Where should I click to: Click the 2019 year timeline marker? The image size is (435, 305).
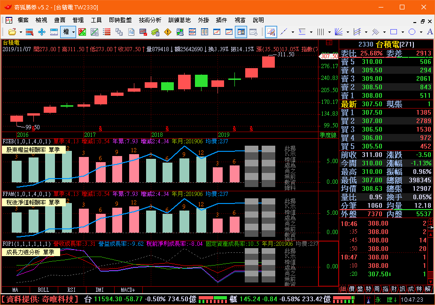(x=224, y=135)
